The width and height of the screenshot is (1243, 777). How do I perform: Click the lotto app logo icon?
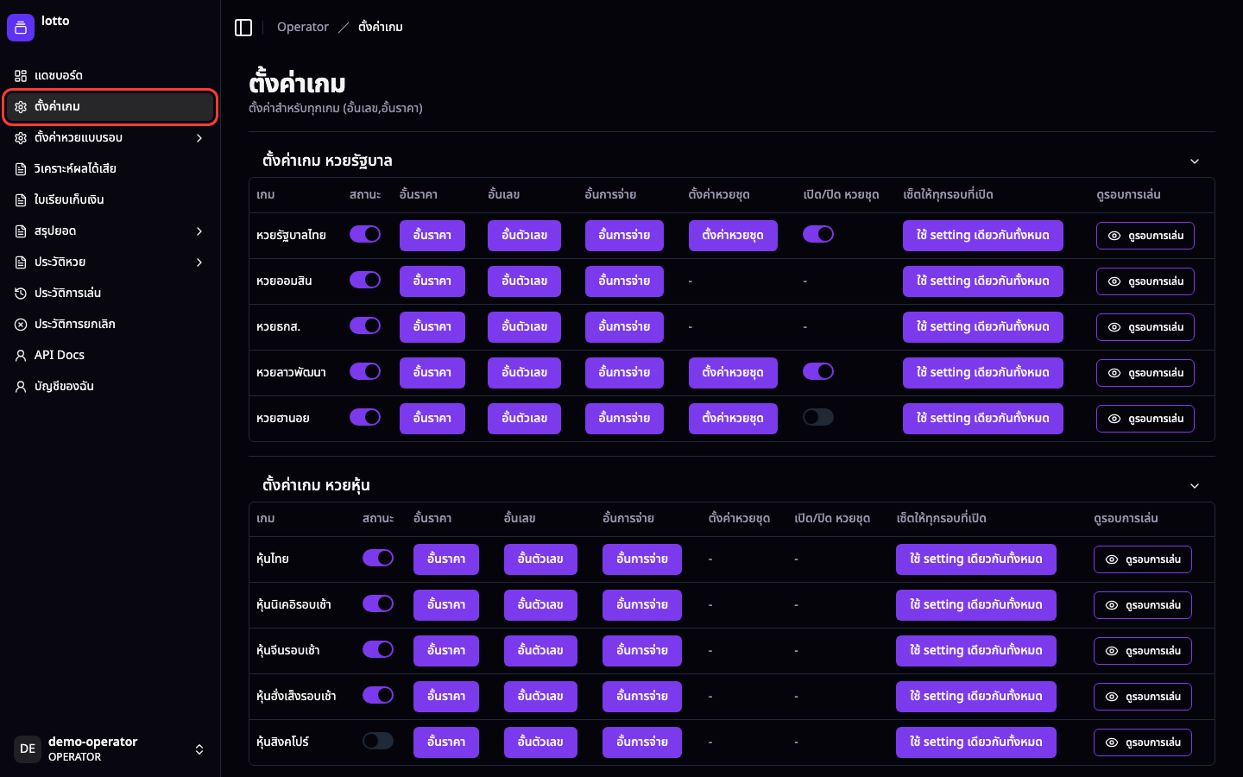[x=21, y=28]
